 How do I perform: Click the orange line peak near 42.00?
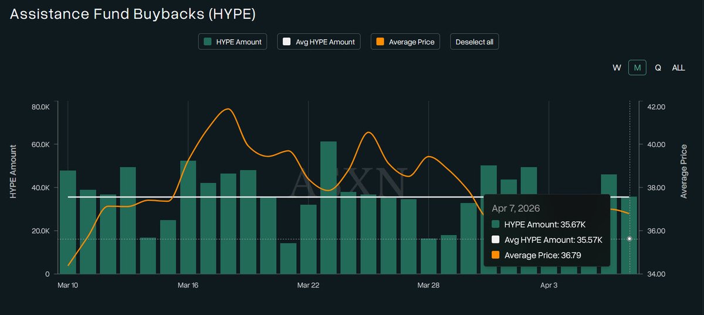coord(227,109)
